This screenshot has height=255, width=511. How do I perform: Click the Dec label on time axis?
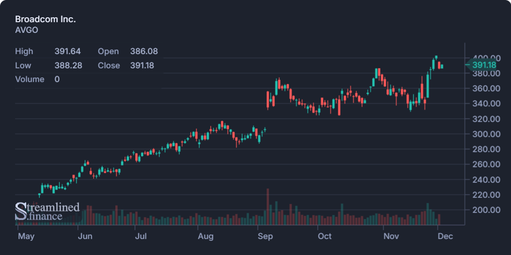click(446, 237)
